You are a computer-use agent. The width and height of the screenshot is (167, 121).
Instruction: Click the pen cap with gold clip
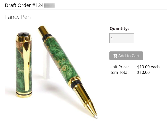pyautogui.click(x=24, y=65)
